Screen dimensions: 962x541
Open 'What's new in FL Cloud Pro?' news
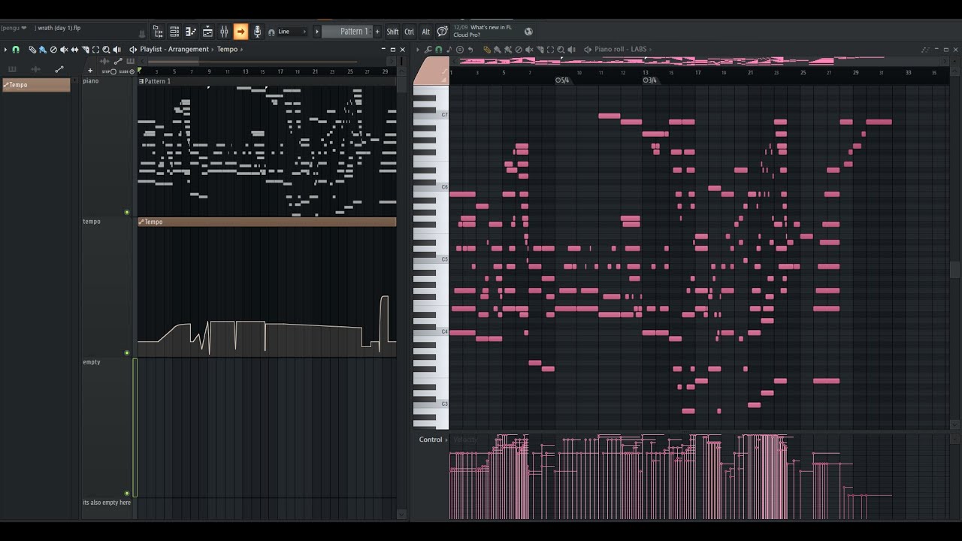coord(483,31)
